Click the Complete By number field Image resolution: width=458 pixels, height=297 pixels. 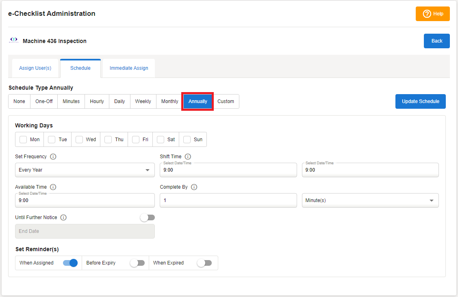[228, 200]
